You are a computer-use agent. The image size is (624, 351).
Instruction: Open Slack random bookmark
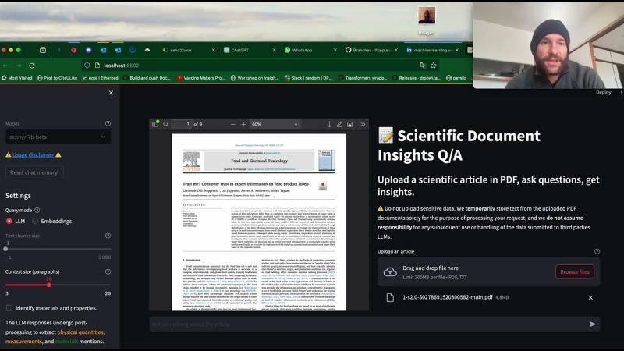308,78
